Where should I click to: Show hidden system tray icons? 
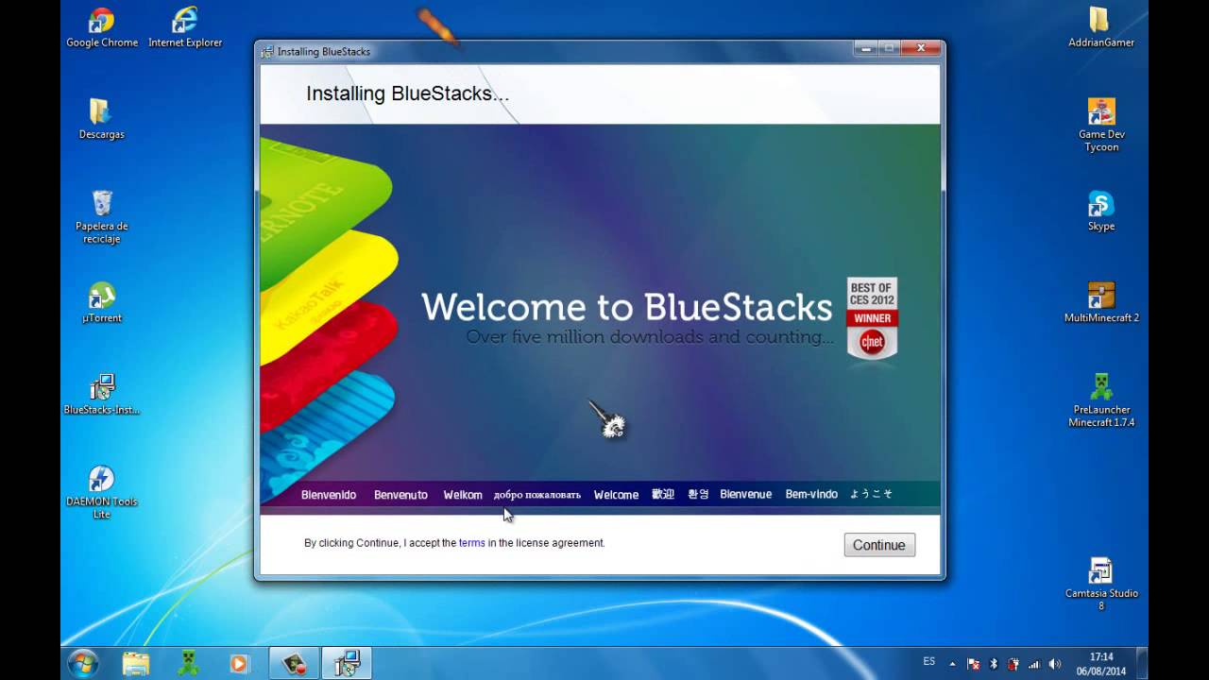(x=952, y=664)
